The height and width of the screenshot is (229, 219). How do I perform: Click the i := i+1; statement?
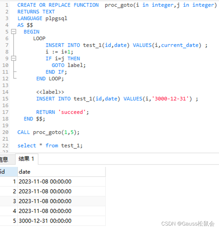point(59,52)
